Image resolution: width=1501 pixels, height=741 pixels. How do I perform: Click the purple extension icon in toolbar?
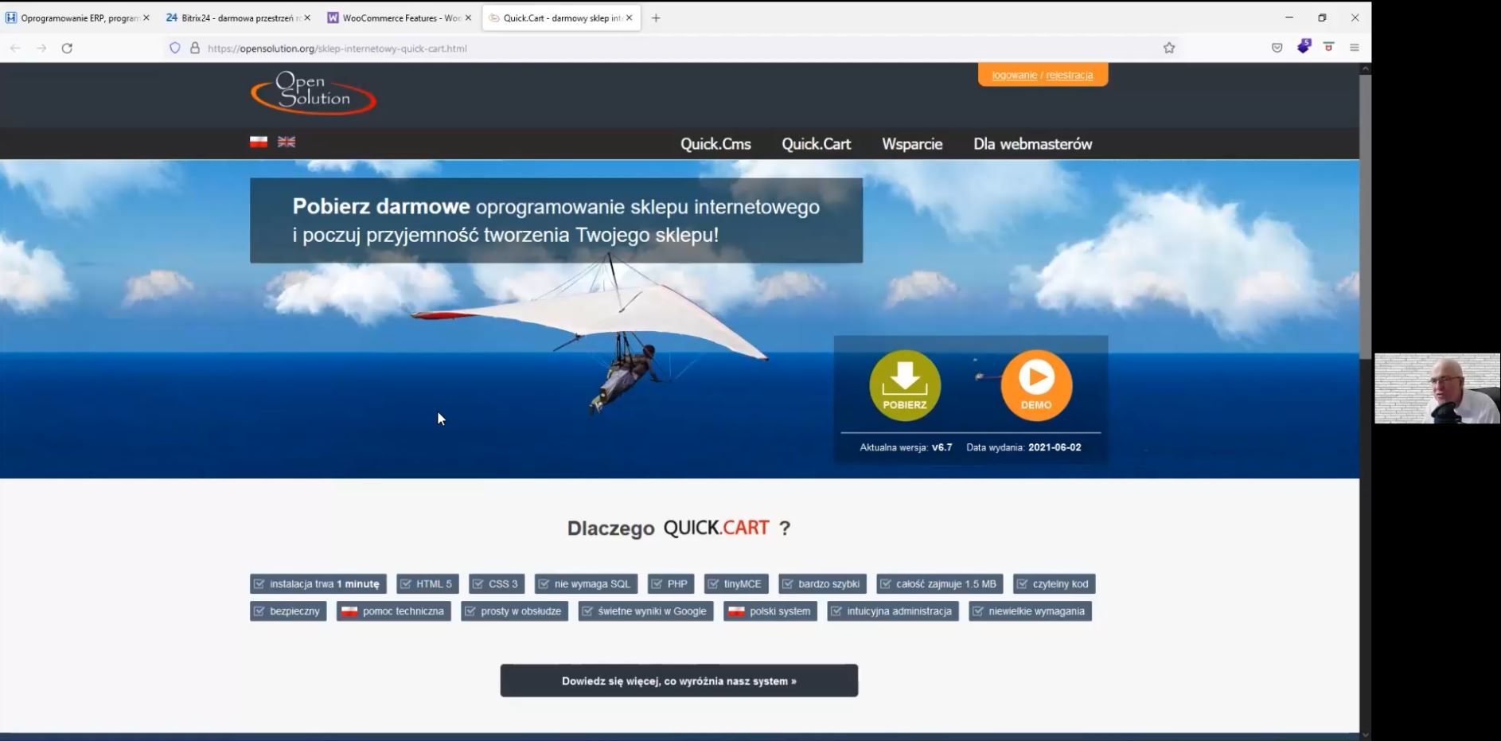point(1304,47)
